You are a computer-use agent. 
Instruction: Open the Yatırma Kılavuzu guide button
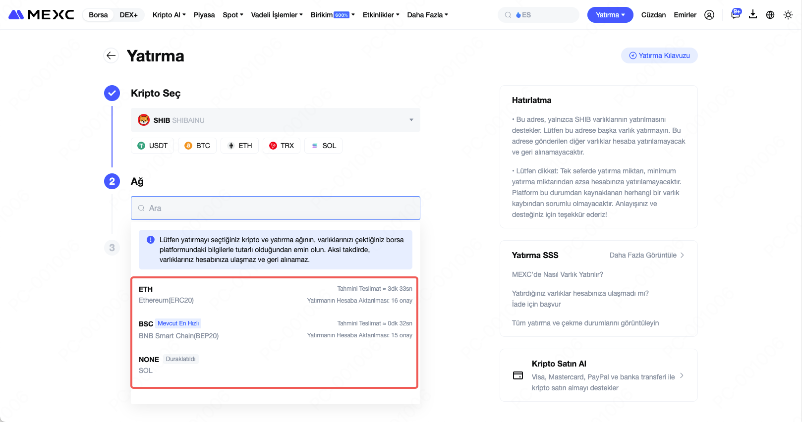pos(659,55)
